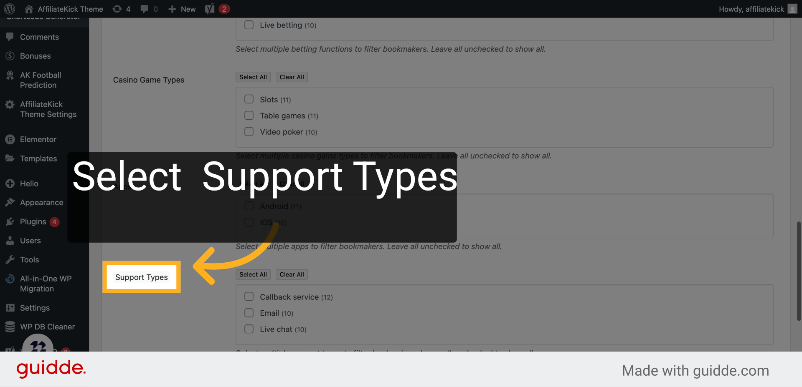Open the Howdy, affiliatekick account menu

(758, 9)
